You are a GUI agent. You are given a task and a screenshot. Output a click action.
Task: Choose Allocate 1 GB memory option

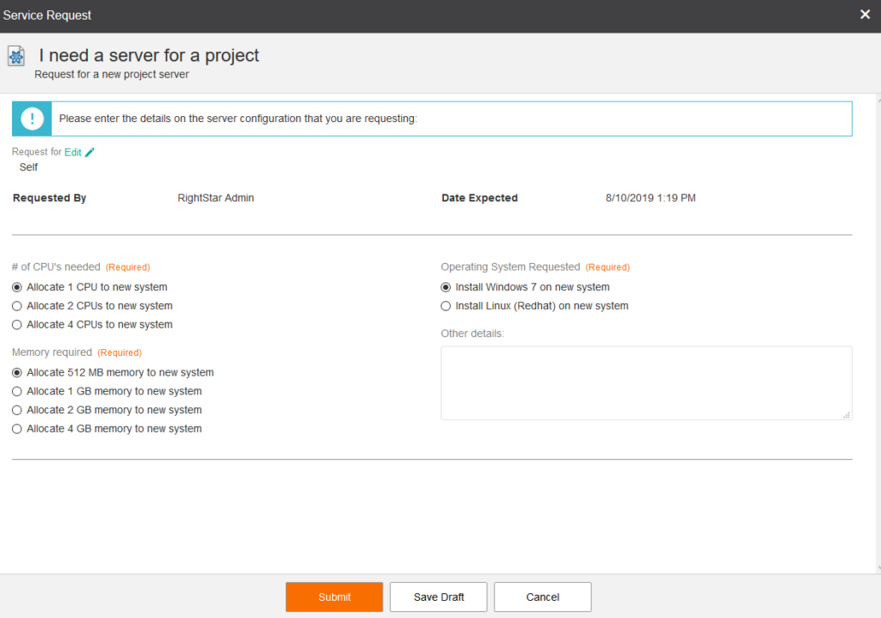click(x=17, y=391)
